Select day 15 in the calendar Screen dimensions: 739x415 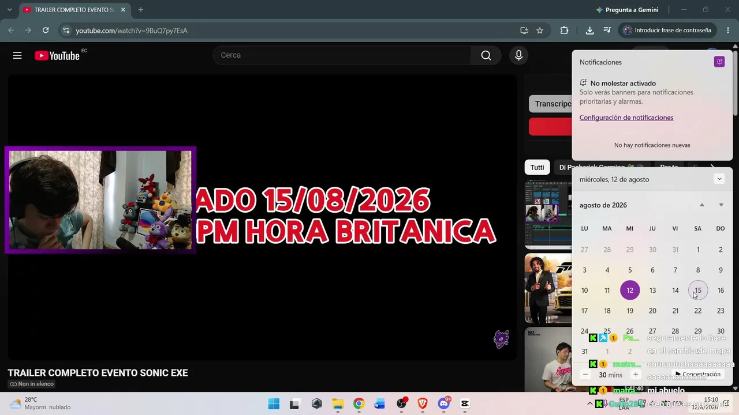click(x=698, y=290)
